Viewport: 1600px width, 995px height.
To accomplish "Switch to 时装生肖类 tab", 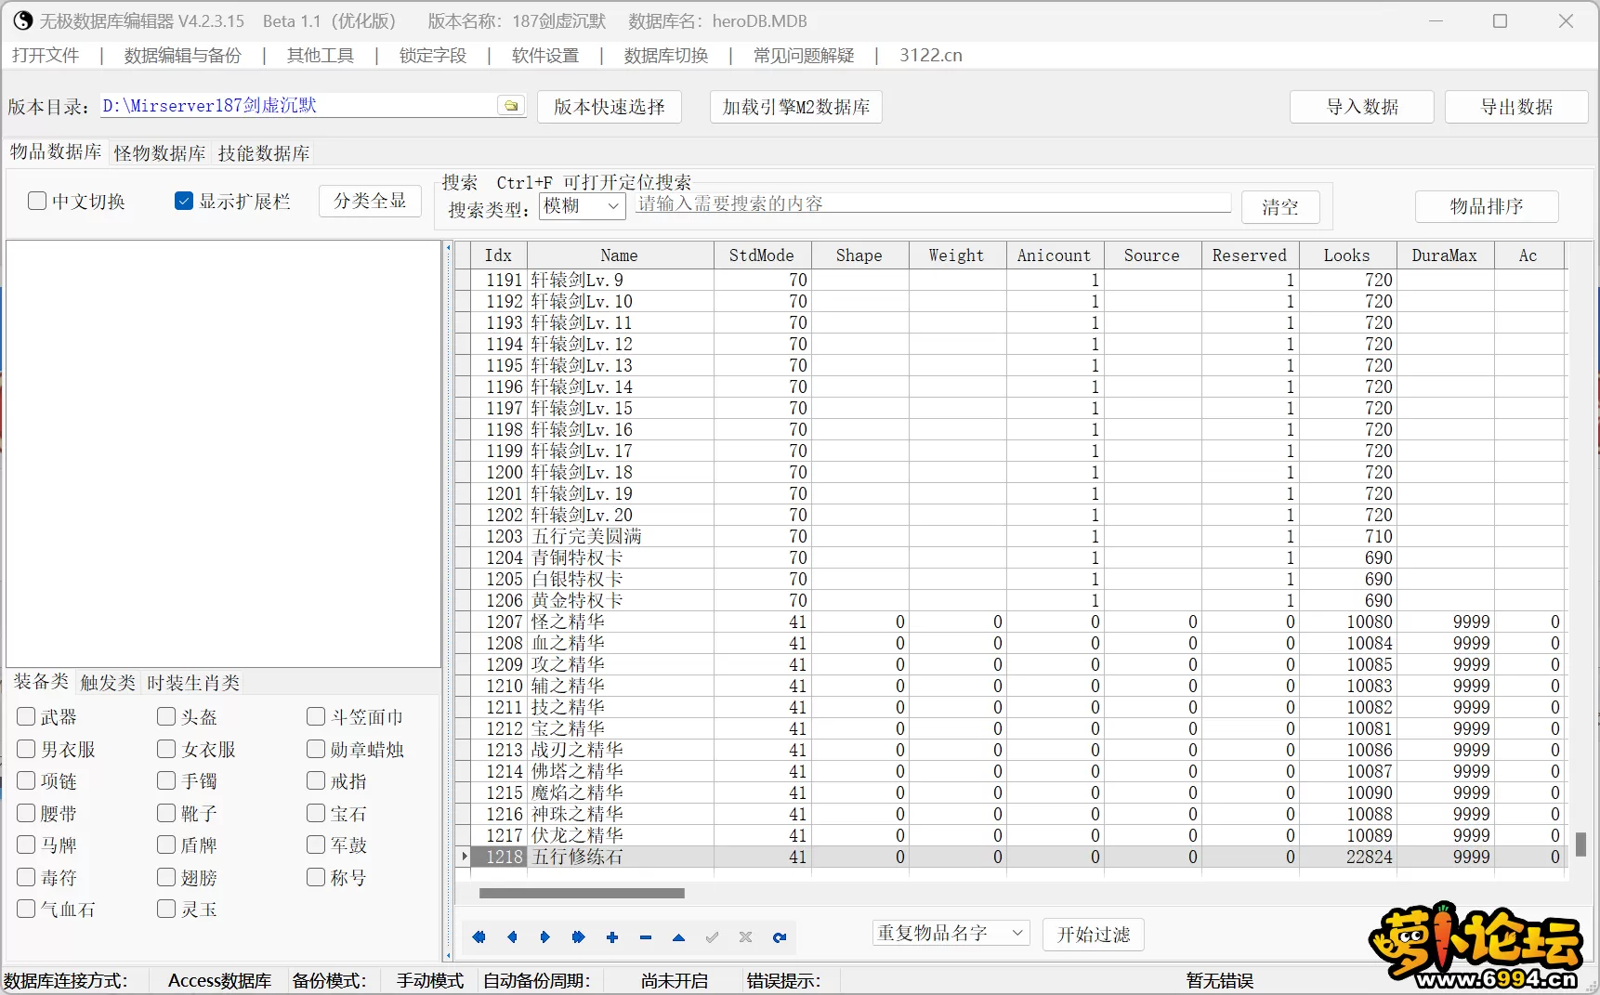I will tap(193, 683).
